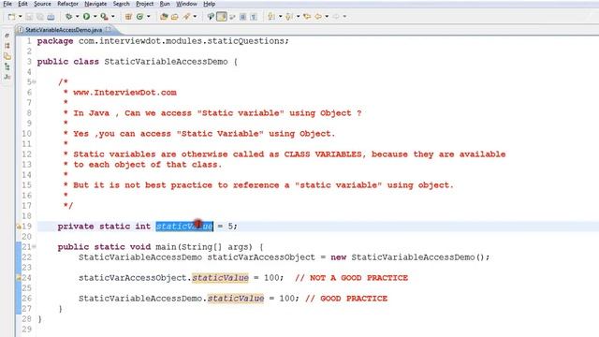
Task: Open the Window menu
Action: point(186,4)
